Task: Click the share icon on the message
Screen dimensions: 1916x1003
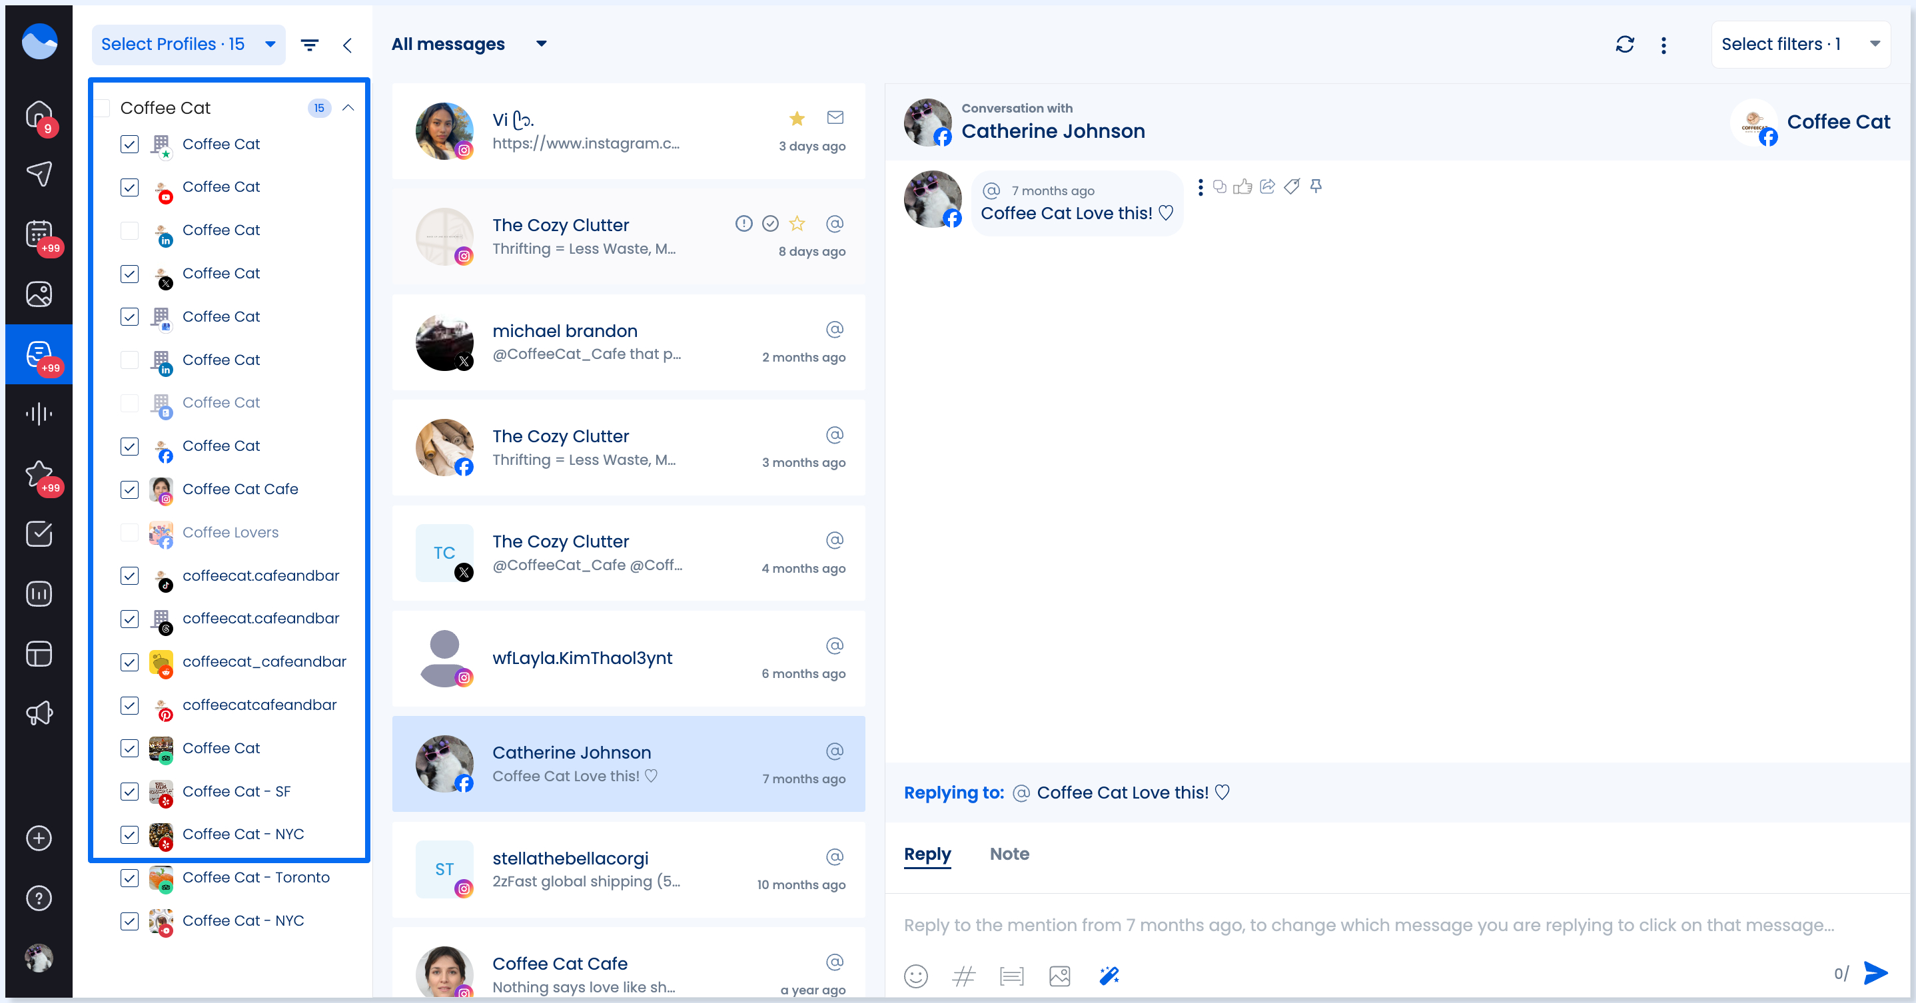Action: point(1267,186)
